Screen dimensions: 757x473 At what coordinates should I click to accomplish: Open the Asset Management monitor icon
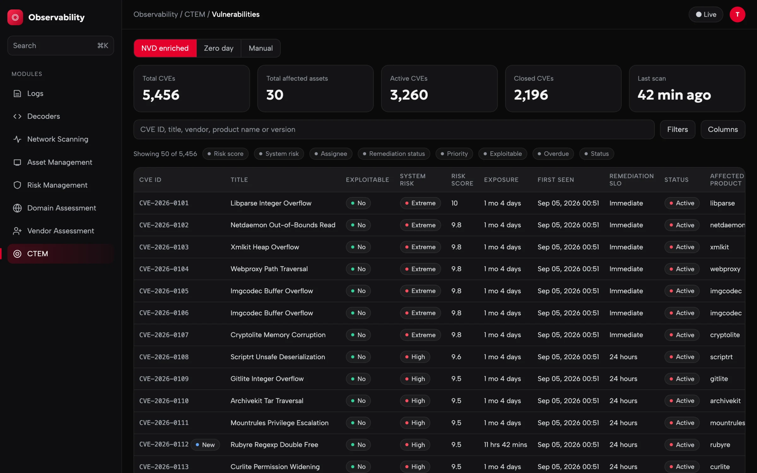coord(17,162)
